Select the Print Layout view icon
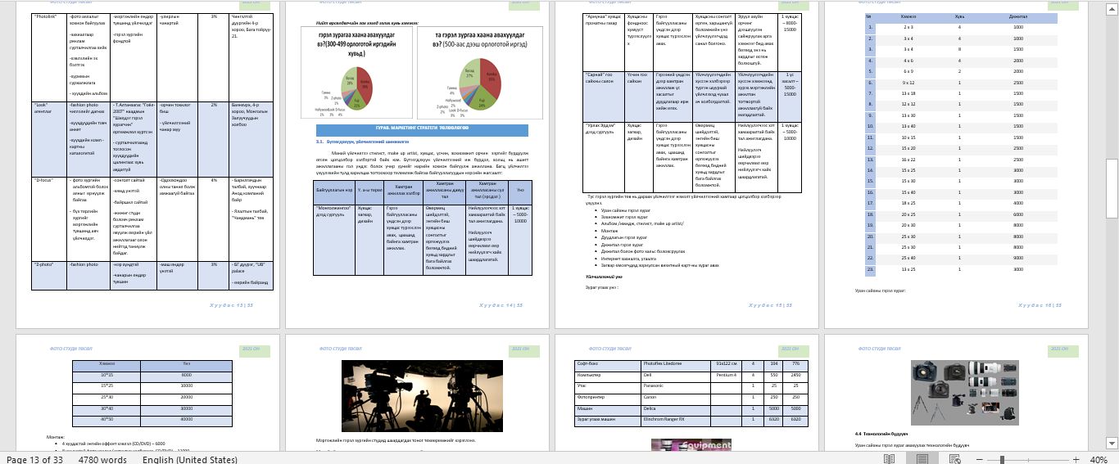Screen dimensions: 1119x464 [922, 459]
